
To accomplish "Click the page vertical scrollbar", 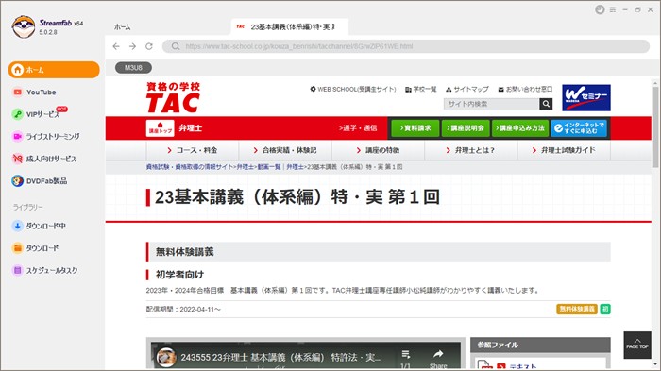I will [655, 126].
